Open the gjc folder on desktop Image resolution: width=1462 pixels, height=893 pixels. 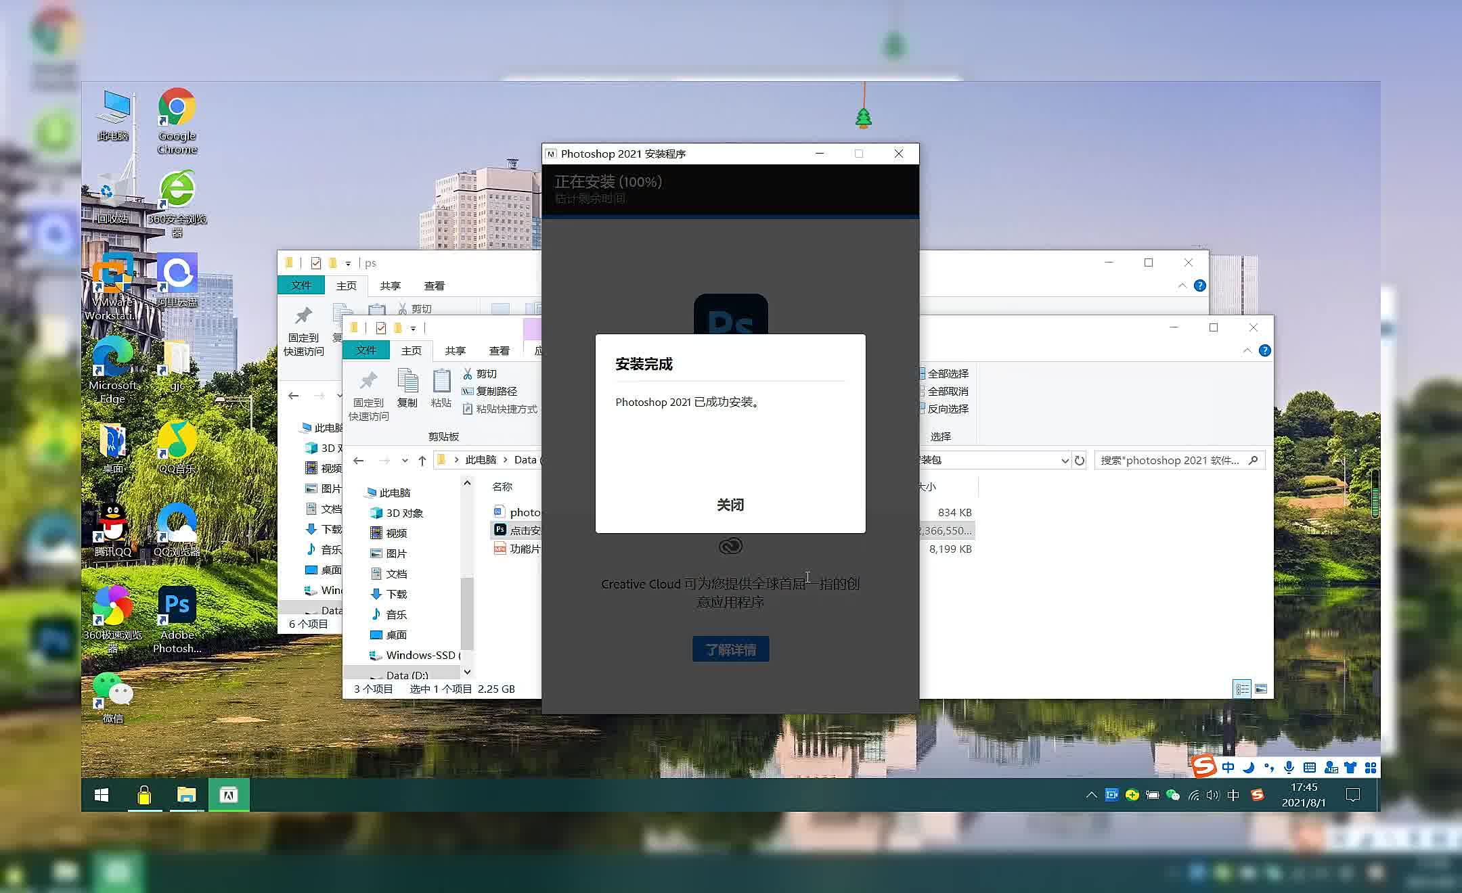177,365
